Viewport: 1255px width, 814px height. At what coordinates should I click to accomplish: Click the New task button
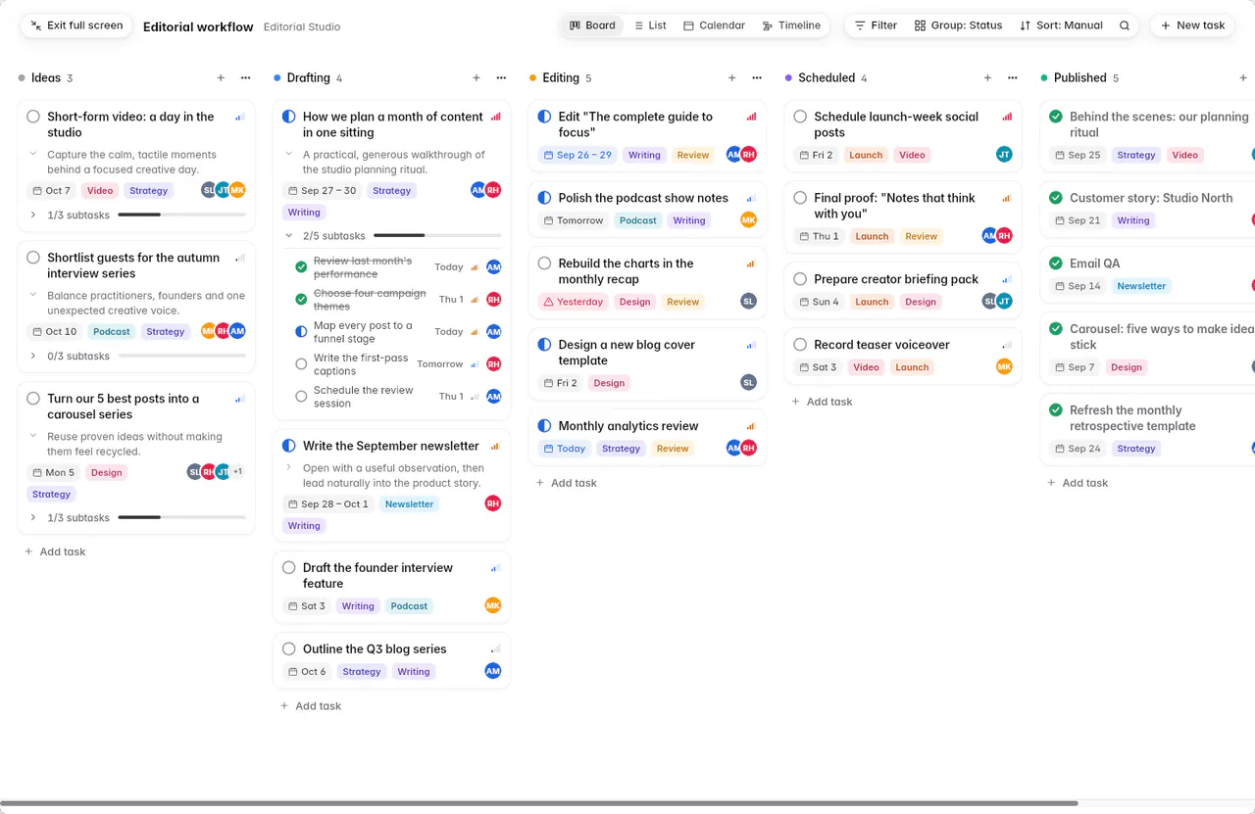point(1192,25)
